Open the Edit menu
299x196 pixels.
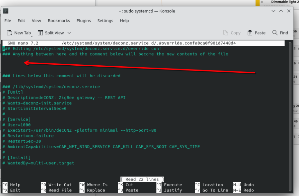[21, 21]
